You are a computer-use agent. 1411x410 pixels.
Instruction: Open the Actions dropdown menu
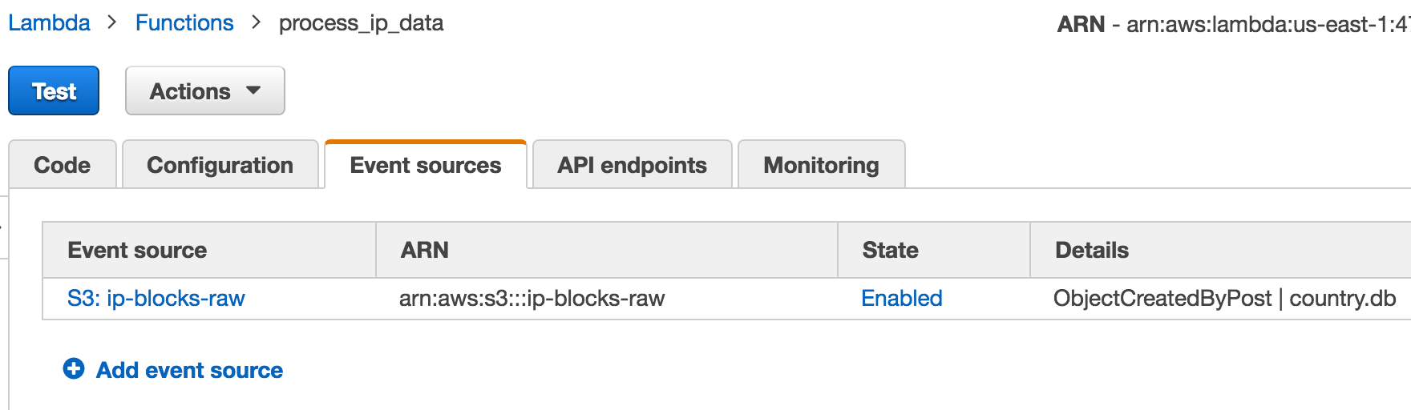coord(205,91)
